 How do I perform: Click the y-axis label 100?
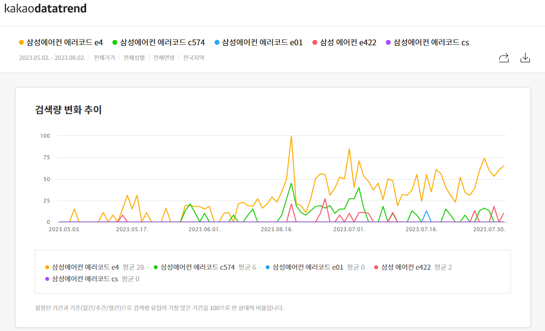pyautogui.click(x=45, y=136)
